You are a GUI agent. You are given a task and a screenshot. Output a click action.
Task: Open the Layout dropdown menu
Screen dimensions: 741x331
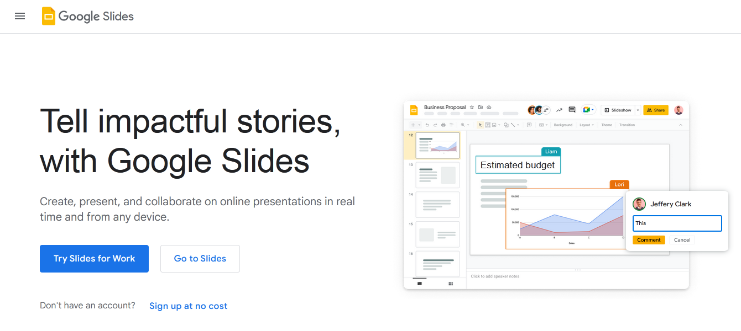(x=587, y=125)
